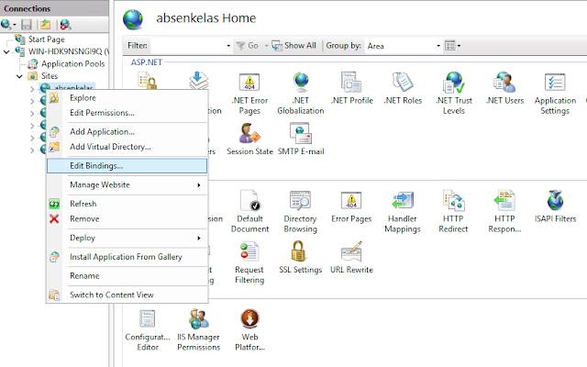This screenshot has height=367, width=587.
Task: Open the view mode dropdown
Action: [452, 46]
